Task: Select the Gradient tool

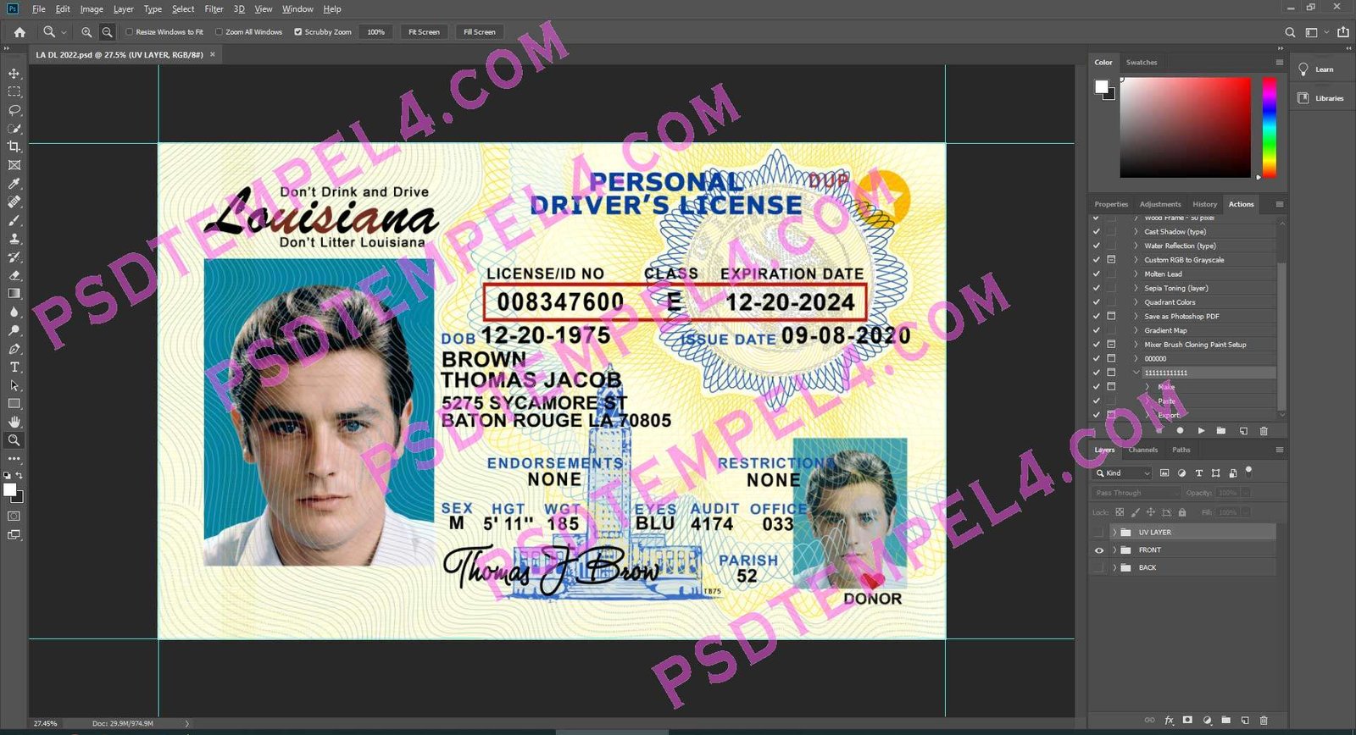Action: [14, 294]
